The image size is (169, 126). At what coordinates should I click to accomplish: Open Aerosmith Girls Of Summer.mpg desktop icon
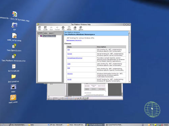pyautogui.click(x=15, y=14)
